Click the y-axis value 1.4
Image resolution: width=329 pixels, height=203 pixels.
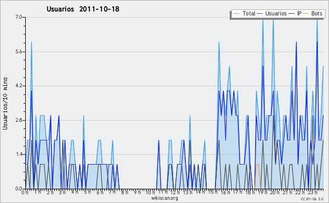tap(19, 154)
